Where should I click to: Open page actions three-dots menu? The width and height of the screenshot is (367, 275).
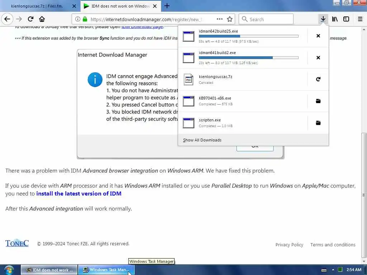tap(220, 19)
